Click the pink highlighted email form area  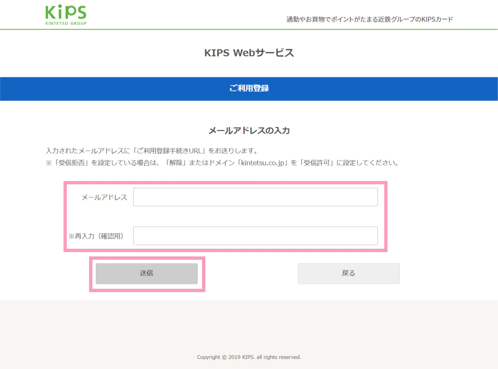[225, 216]
